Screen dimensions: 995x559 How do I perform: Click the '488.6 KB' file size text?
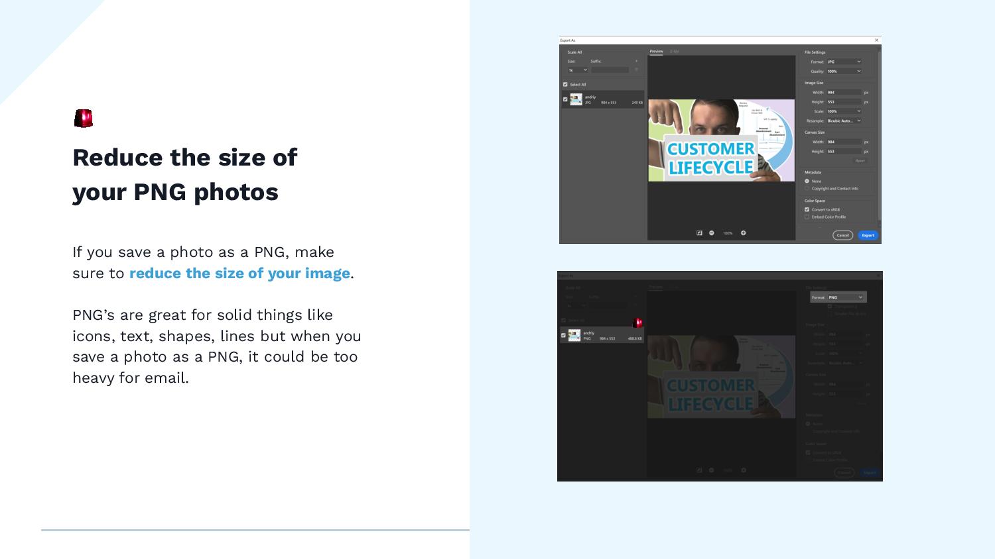tap(635, 338)
